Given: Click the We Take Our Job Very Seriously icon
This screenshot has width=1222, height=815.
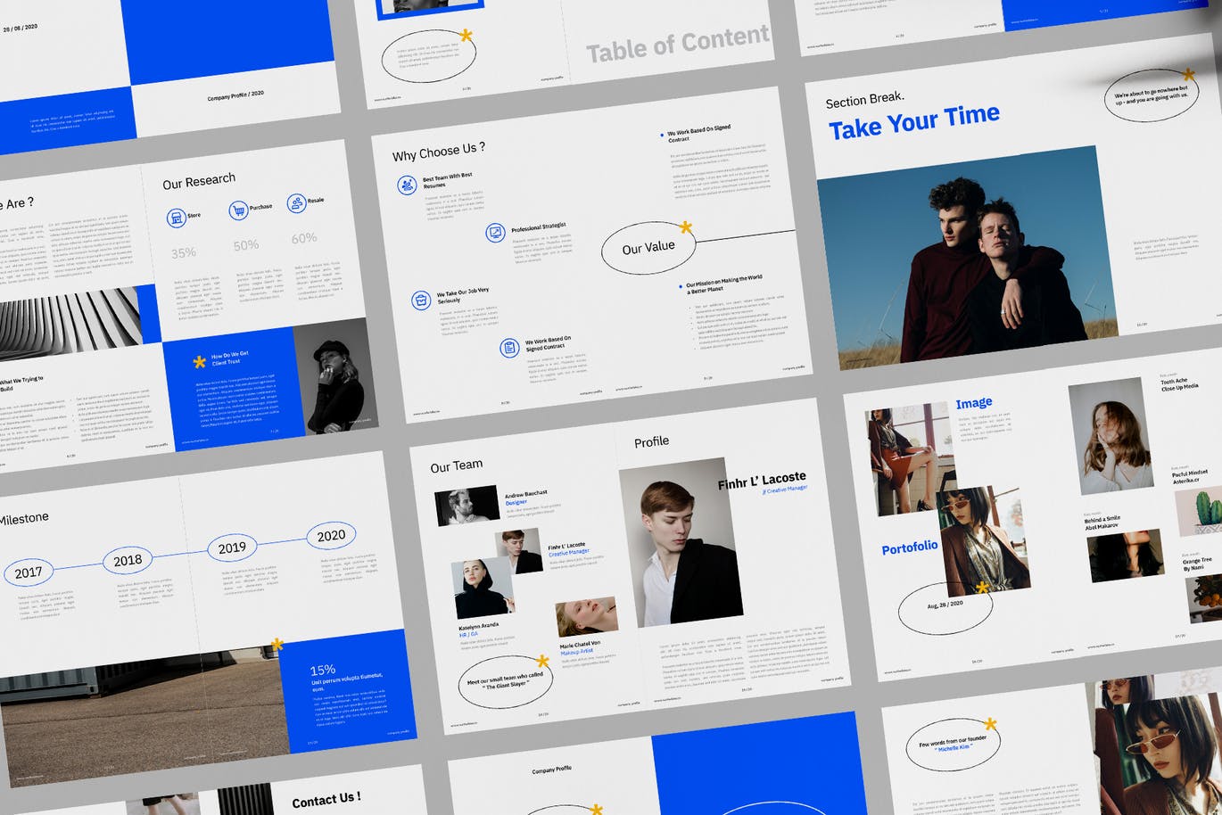Looking at the screenshot, I should pyautogui.click(x=421, y=300).
